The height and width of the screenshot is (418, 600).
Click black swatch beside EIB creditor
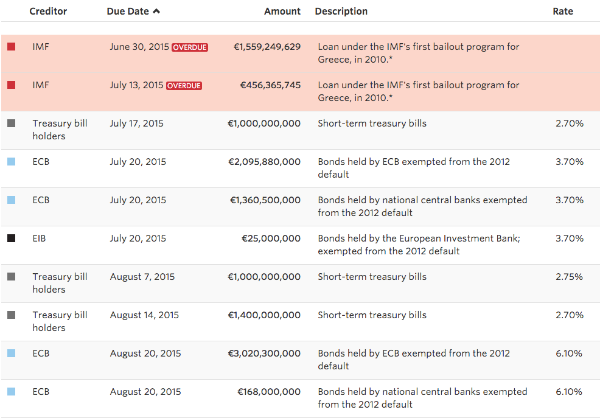click(x=12, y=239)
